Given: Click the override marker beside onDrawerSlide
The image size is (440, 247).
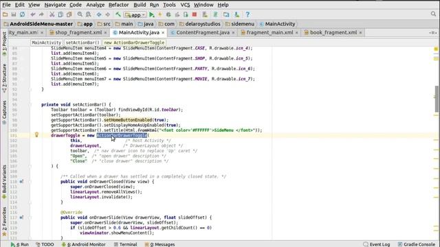Looking at the screenshot, I should [21, 217].
